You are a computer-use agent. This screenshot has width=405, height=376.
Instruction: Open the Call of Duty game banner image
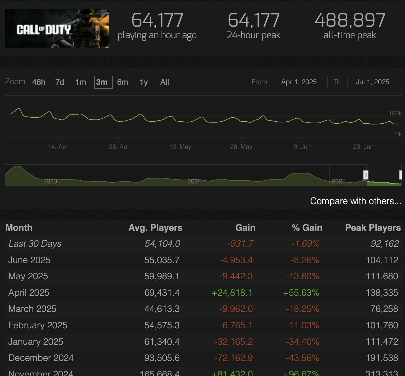click(x=57, y=29)
